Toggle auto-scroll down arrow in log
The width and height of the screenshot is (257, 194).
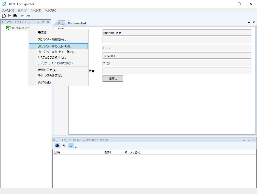click(x=71, y=146)
